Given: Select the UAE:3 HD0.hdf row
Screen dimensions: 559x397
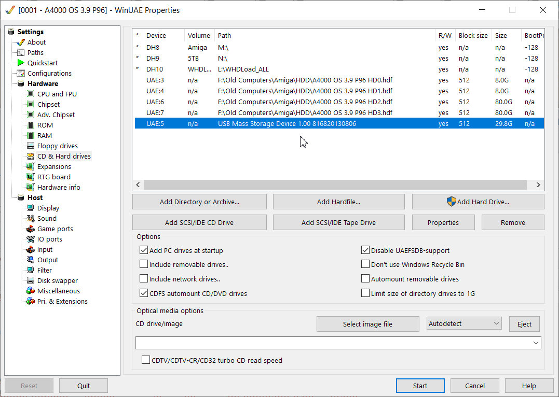Looking at the screenshot, I should click(339, 80).
